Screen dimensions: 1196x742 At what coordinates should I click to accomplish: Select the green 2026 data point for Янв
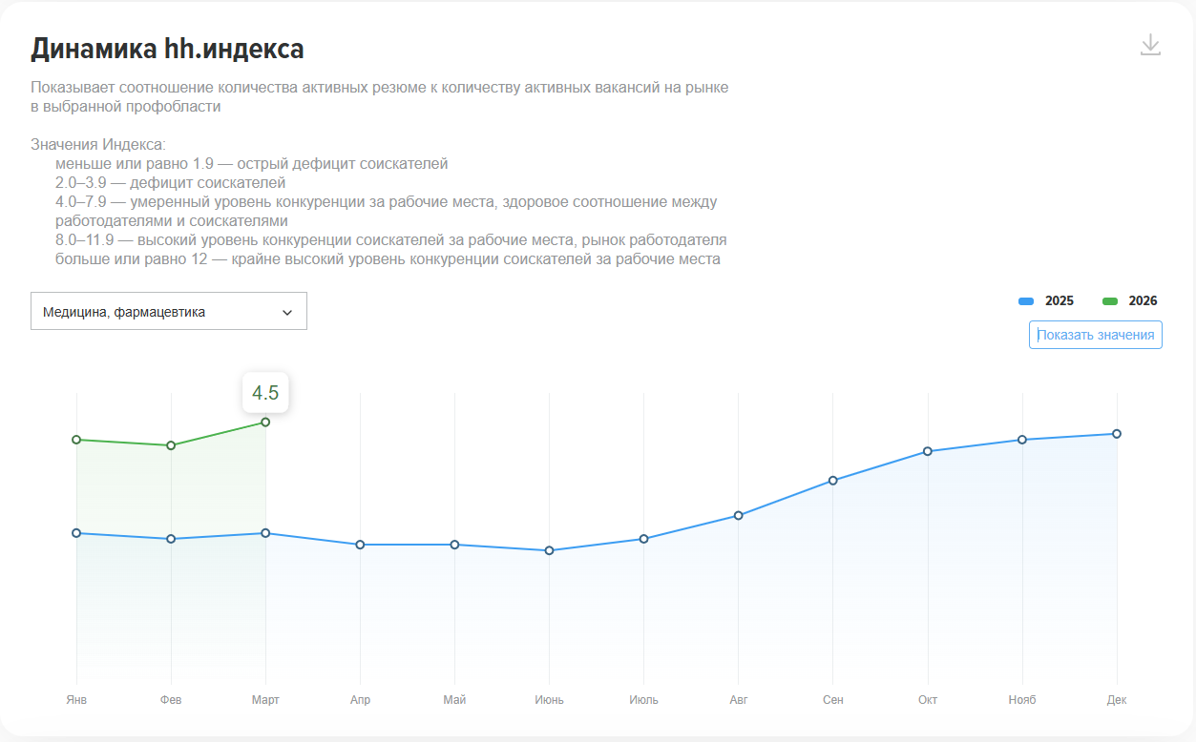(76, 440)
